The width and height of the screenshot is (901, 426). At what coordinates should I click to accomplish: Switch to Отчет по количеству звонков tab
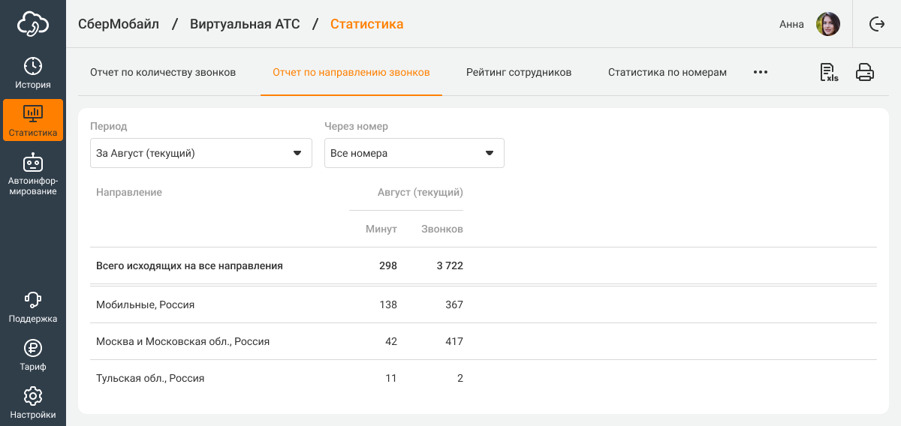pyautogui.click(x=163, y=73)
